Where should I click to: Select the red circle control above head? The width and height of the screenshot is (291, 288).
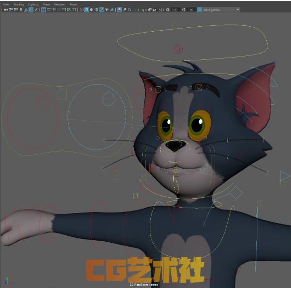point(178,49)
